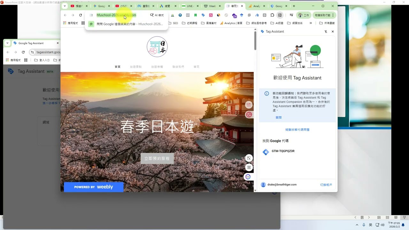Open the notification bell in taskbar
This screenshot has width=409, height=230.
coord(403,225)
